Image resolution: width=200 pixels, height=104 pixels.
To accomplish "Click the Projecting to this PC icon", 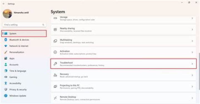I will [x=55, y=87].
